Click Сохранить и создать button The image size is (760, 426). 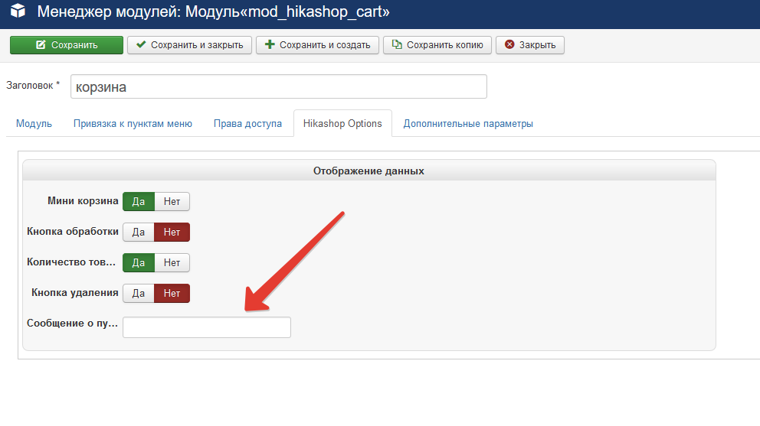click(317, 45)
